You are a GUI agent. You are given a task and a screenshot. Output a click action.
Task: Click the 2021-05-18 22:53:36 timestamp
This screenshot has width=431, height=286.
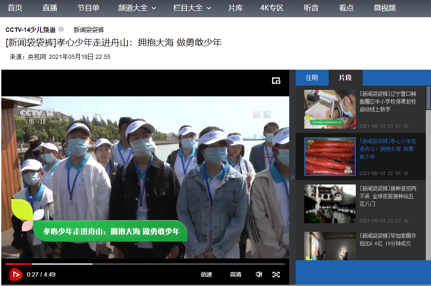(x=384, y=221)
